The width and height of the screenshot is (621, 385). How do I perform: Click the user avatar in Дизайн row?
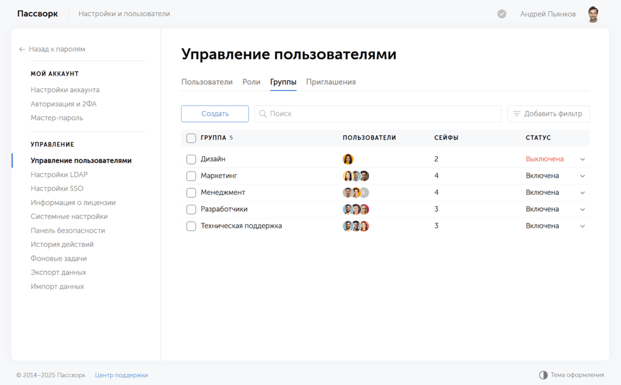click(348, 159)
